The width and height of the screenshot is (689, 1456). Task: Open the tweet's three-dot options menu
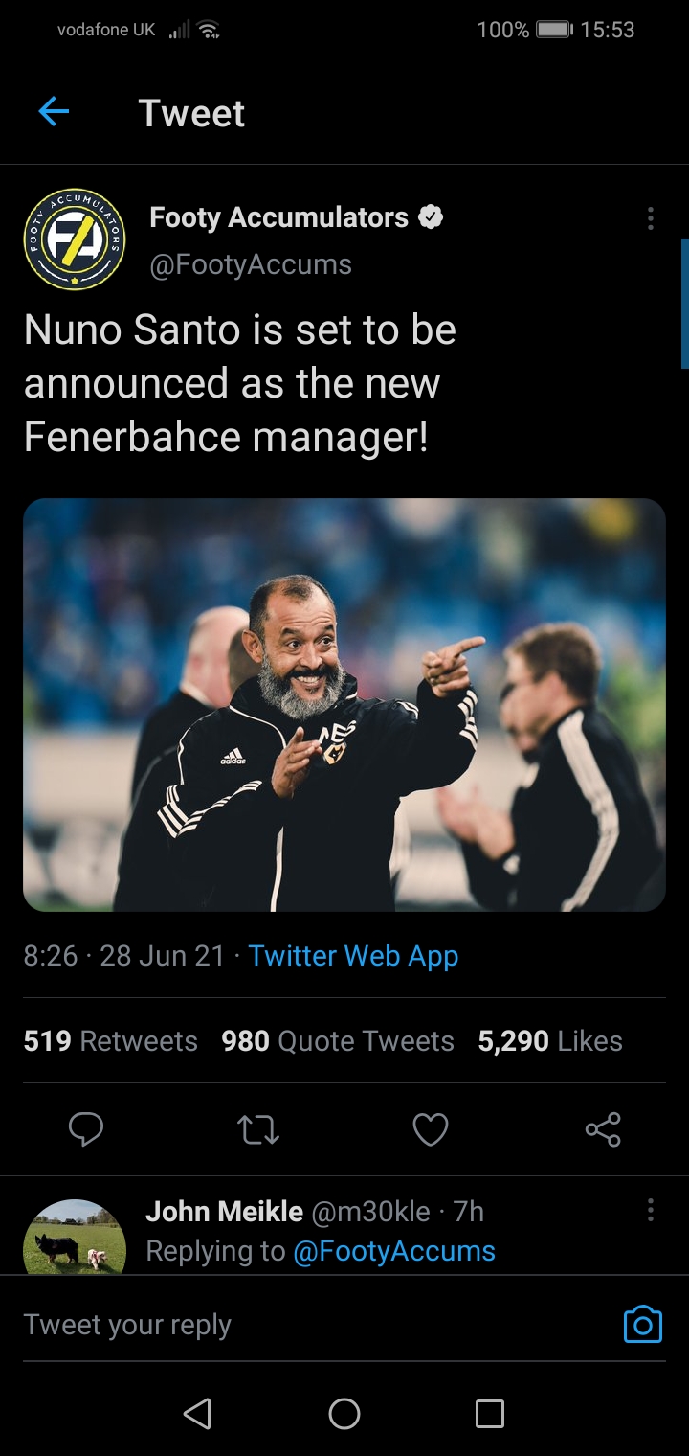(x=651, y=219)
